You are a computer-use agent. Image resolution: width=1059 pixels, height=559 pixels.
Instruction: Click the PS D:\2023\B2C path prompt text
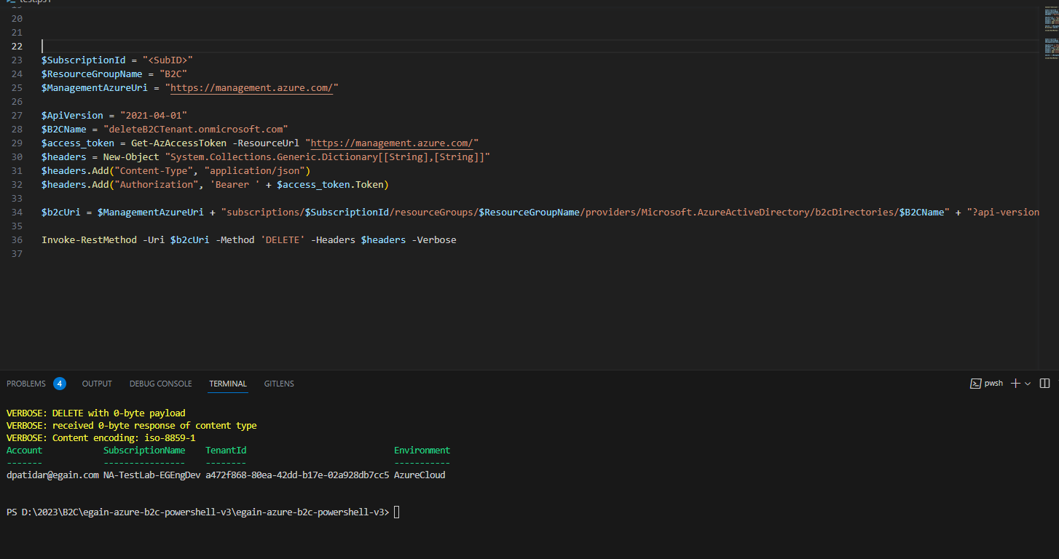[197, 512]
